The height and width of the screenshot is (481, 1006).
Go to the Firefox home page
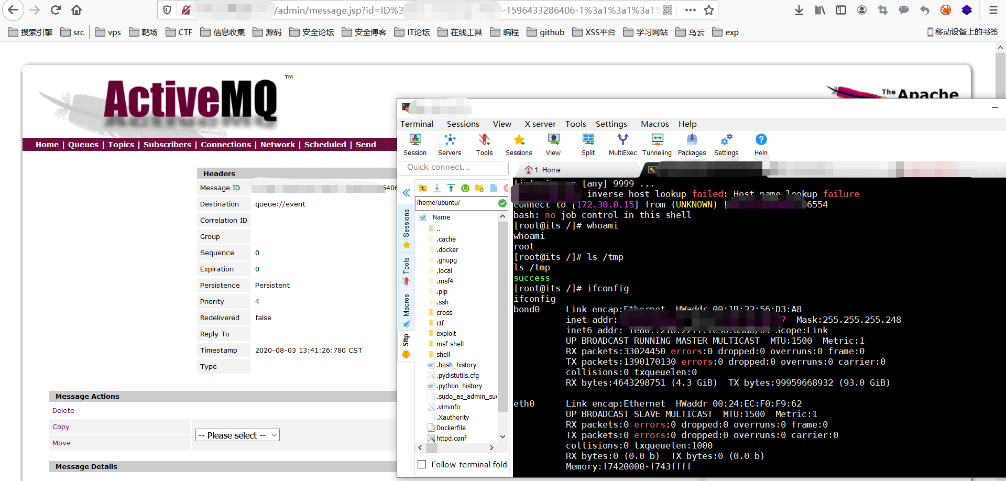pyautogui.click(x=76, y=10)
